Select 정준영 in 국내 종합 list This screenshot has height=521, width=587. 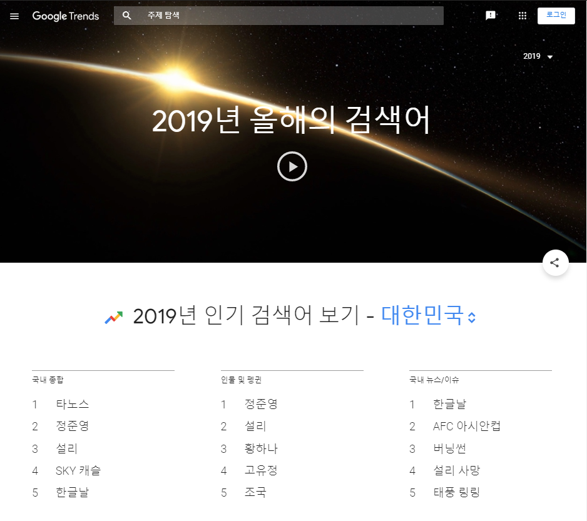(72, 426)
